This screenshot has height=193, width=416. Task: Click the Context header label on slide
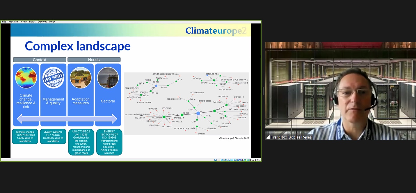(x=40, y=60)
